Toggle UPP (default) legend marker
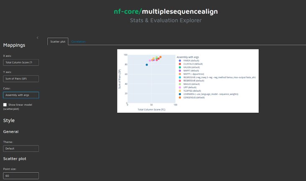The width and height of the screenshot is (306, 181). tap(180, 87)
